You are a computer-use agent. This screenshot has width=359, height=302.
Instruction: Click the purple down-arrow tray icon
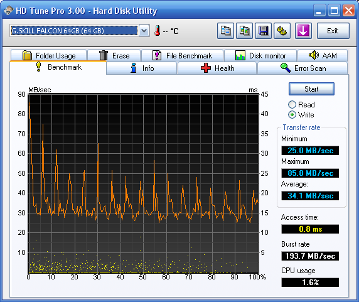pyautogui.click(x=303, y=31)
